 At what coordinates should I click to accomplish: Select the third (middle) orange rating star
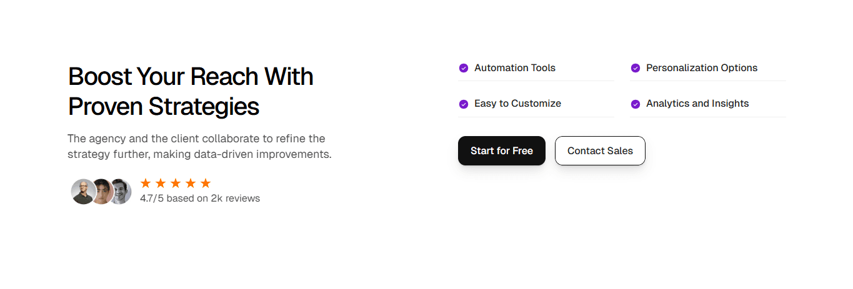[x=176, y=183]
